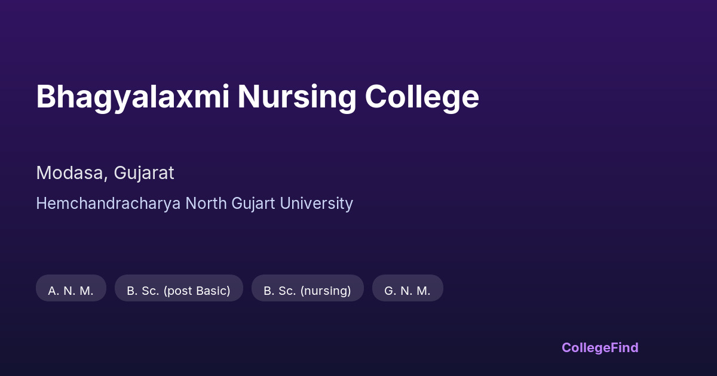717x376 pixels.
Task: Click the CollegeFind brand logo
Action: pyautogui.click(x=599, y=347)
